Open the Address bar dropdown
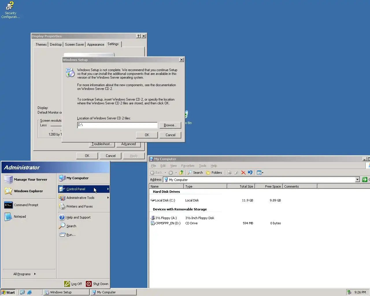Viewport: 370px width, 296px height. 357,180
